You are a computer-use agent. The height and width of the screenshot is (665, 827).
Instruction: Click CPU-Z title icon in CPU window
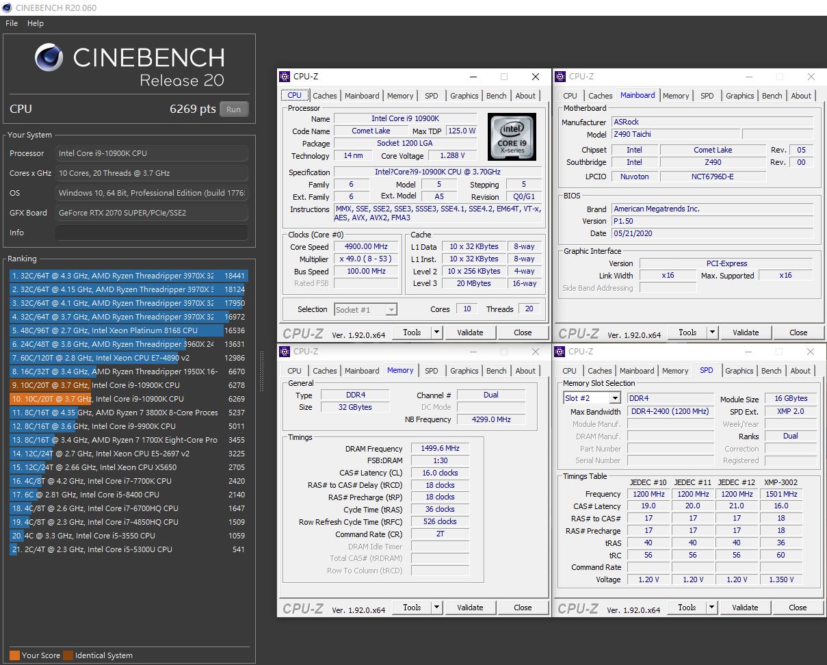[x=285, y=77]
